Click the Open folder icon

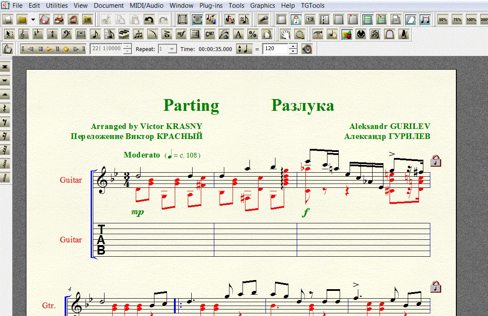(x=23, y=20)
